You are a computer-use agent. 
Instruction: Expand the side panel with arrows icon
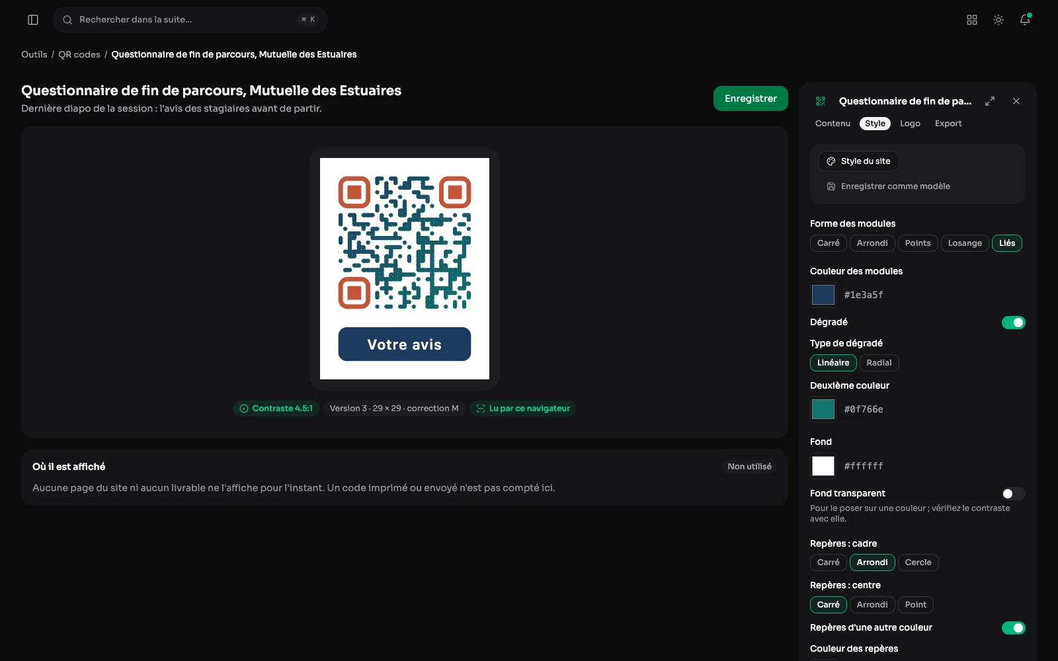(x=990, y=101)
